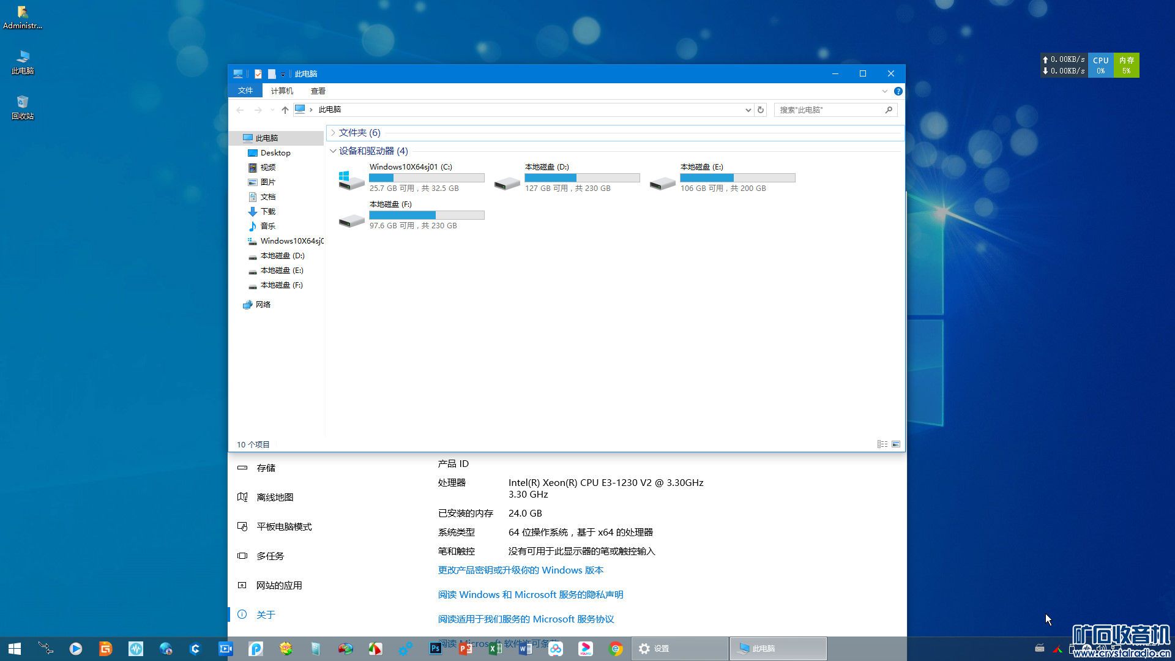Image resolution: width=1175 pixels, height=661 pixels.
Task: Switch to details view in status bar
Action: pyautogui.click(x=882, y=444)
